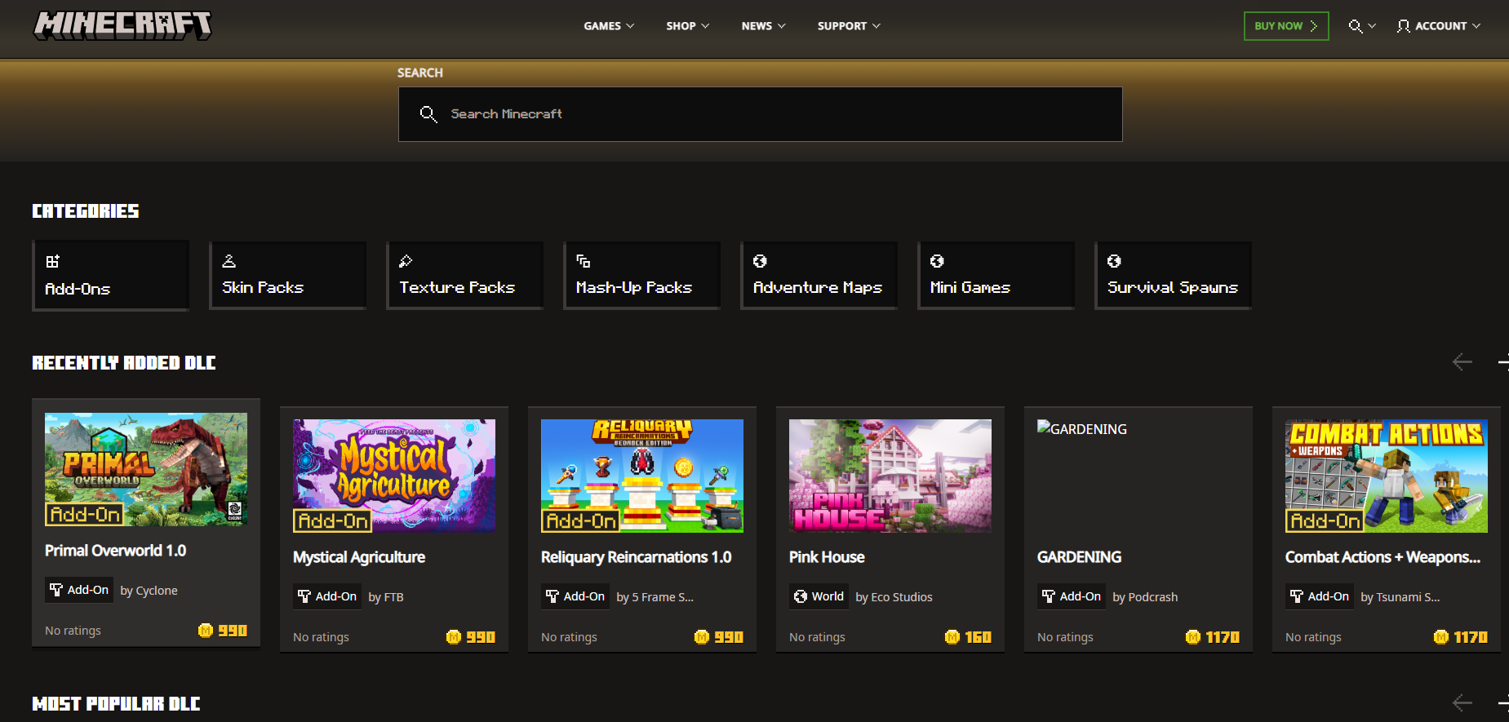The height and width of the screenshot is (722, 1509).
Task: Open Reliquary Reincarnations thumbnail image
Action: (x=642, y=476)
